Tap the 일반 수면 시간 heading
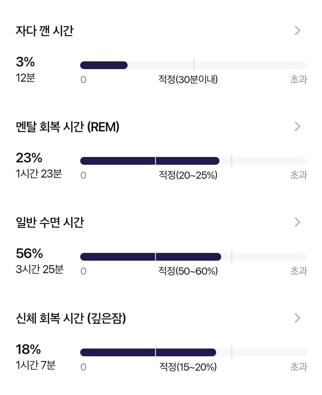The image size is (322, 395). click(x=50, y=222)
